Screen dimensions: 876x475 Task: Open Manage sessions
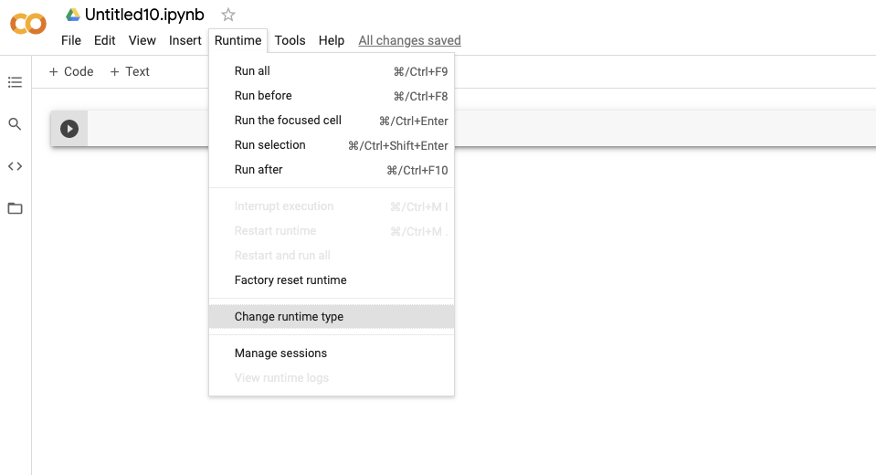[x=280, y=353]
